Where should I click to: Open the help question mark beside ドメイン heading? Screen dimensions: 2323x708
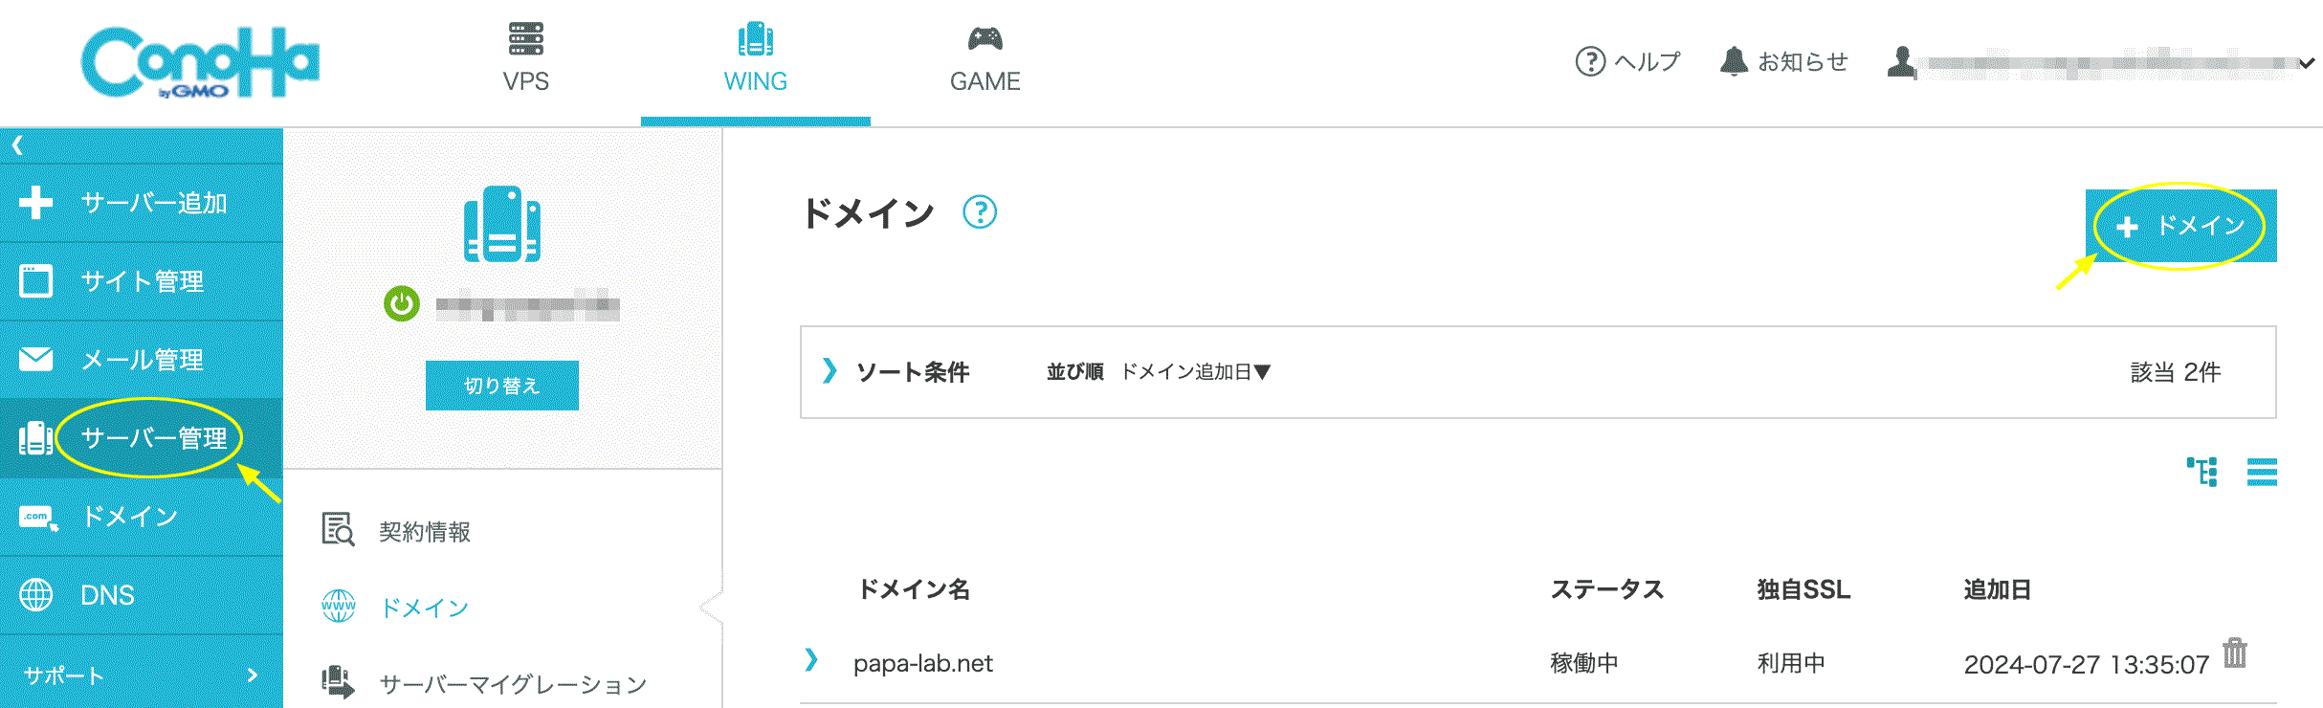click(979, 211)
